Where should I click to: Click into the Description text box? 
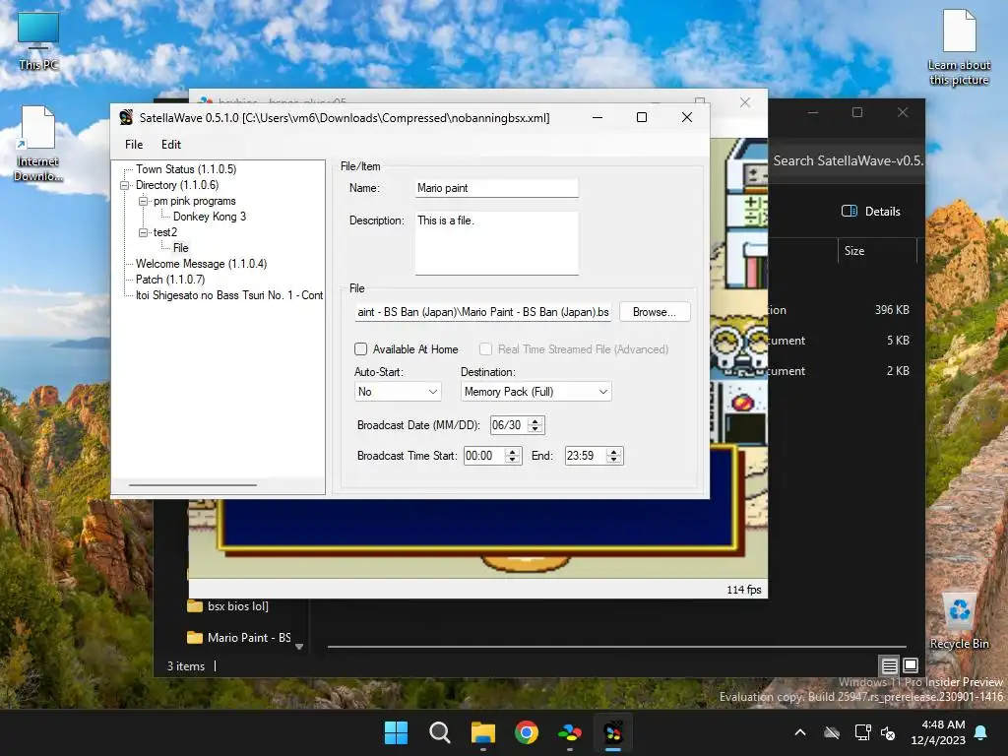point(497,243)
